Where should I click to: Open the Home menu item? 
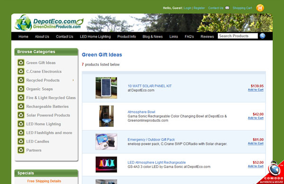pyautogui.click(x=23, y=37)
